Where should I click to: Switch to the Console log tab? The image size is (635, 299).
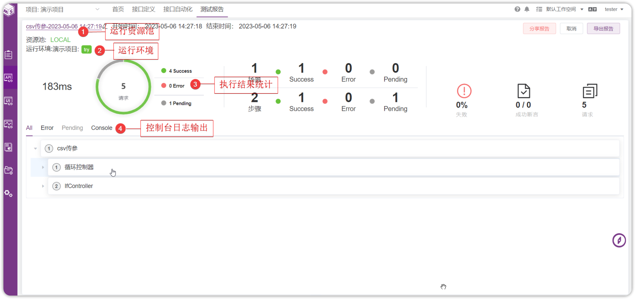[102, 128]
